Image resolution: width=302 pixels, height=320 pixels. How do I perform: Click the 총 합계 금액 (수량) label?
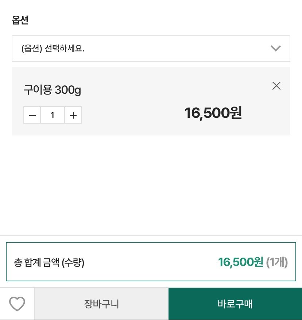coord(49,262)
